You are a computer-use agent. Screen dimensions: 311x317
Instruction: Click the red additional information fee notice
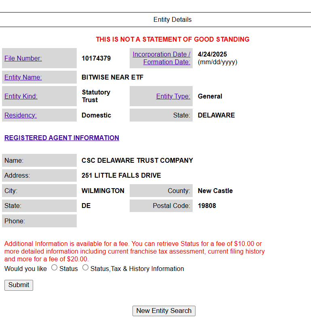pos(134,251)
